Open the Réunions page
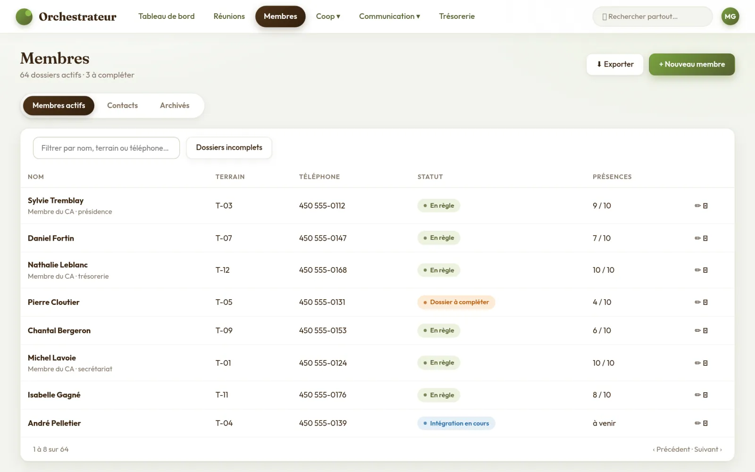 [229, 17]
